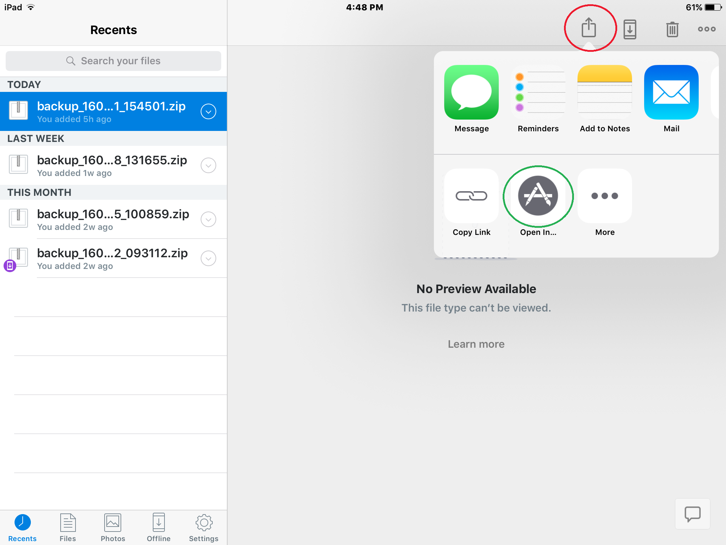726x545 pixels.
Task: Open the Offline tab
Action: pyautogui.click(x=158, y=527)
